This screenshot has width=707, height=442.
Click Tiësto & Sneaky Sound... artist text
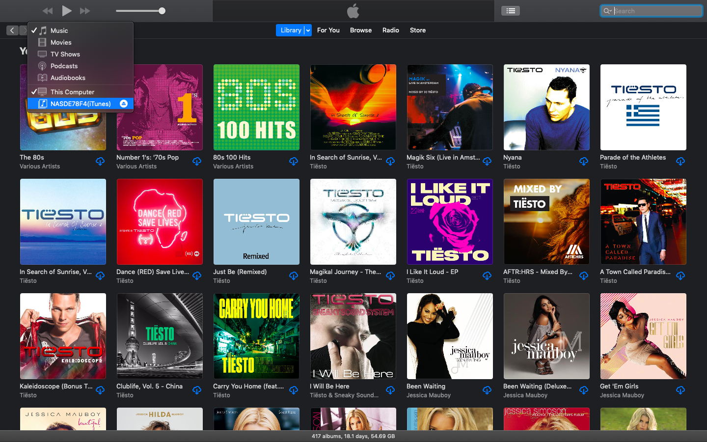click(x=344, y=395)
